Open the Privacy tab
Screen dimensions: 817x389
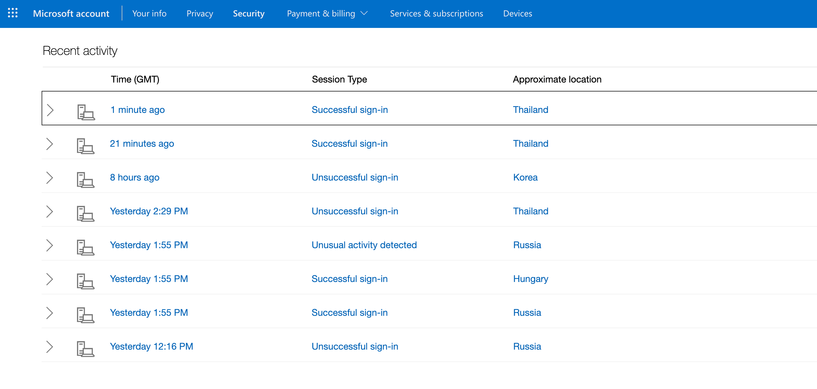(200, 14)
